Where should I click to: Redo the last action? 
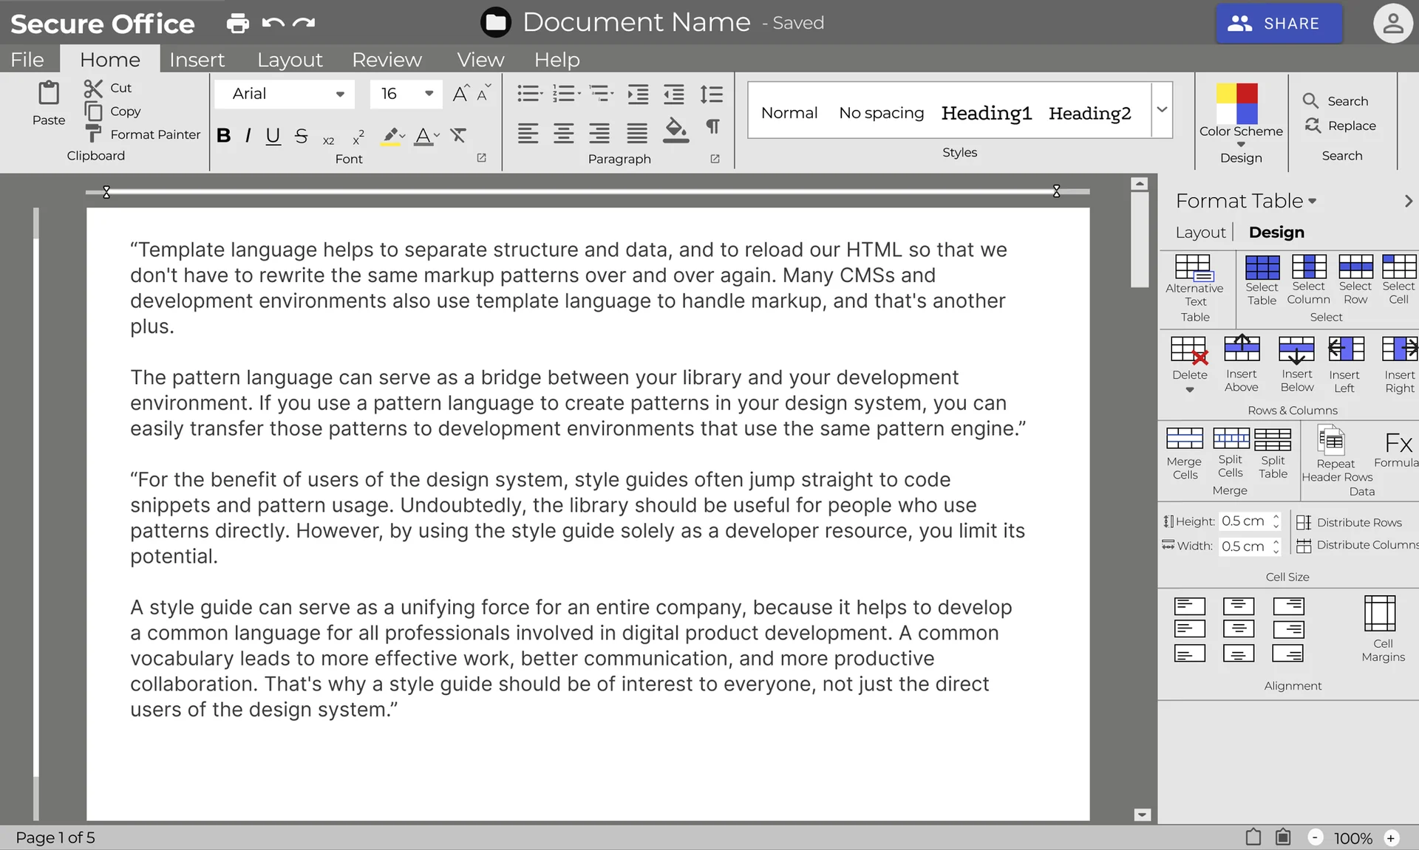[x=304, y=23]
